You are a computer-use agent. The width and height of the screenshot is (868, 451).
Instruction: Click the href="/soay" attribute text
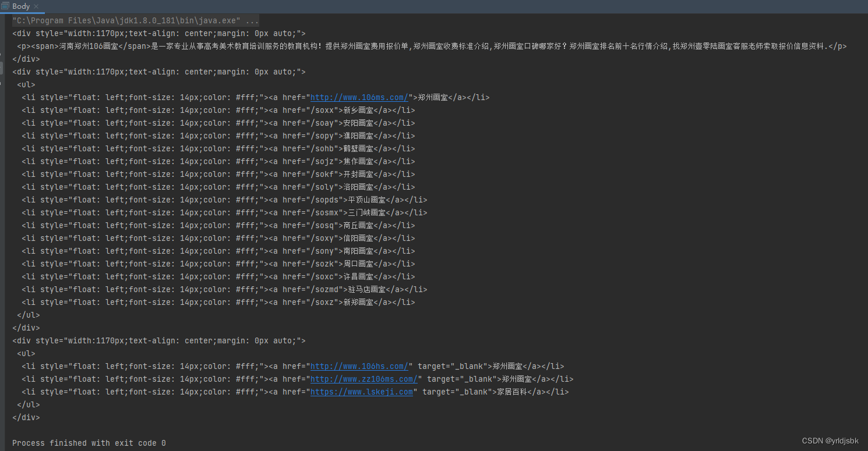click(308, 123)
